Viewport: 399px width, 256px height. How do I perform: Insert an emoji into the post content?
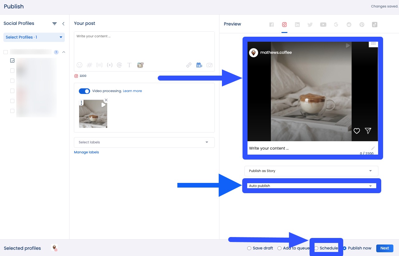click(79, 65)
